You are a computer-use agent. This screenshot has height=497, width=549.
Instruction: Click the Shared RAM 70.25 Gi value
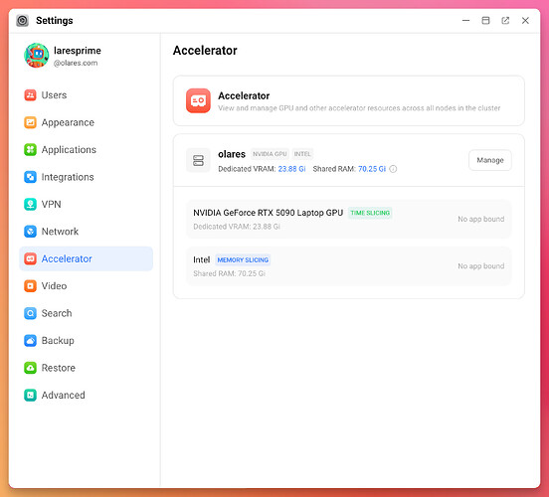(372, 169)
